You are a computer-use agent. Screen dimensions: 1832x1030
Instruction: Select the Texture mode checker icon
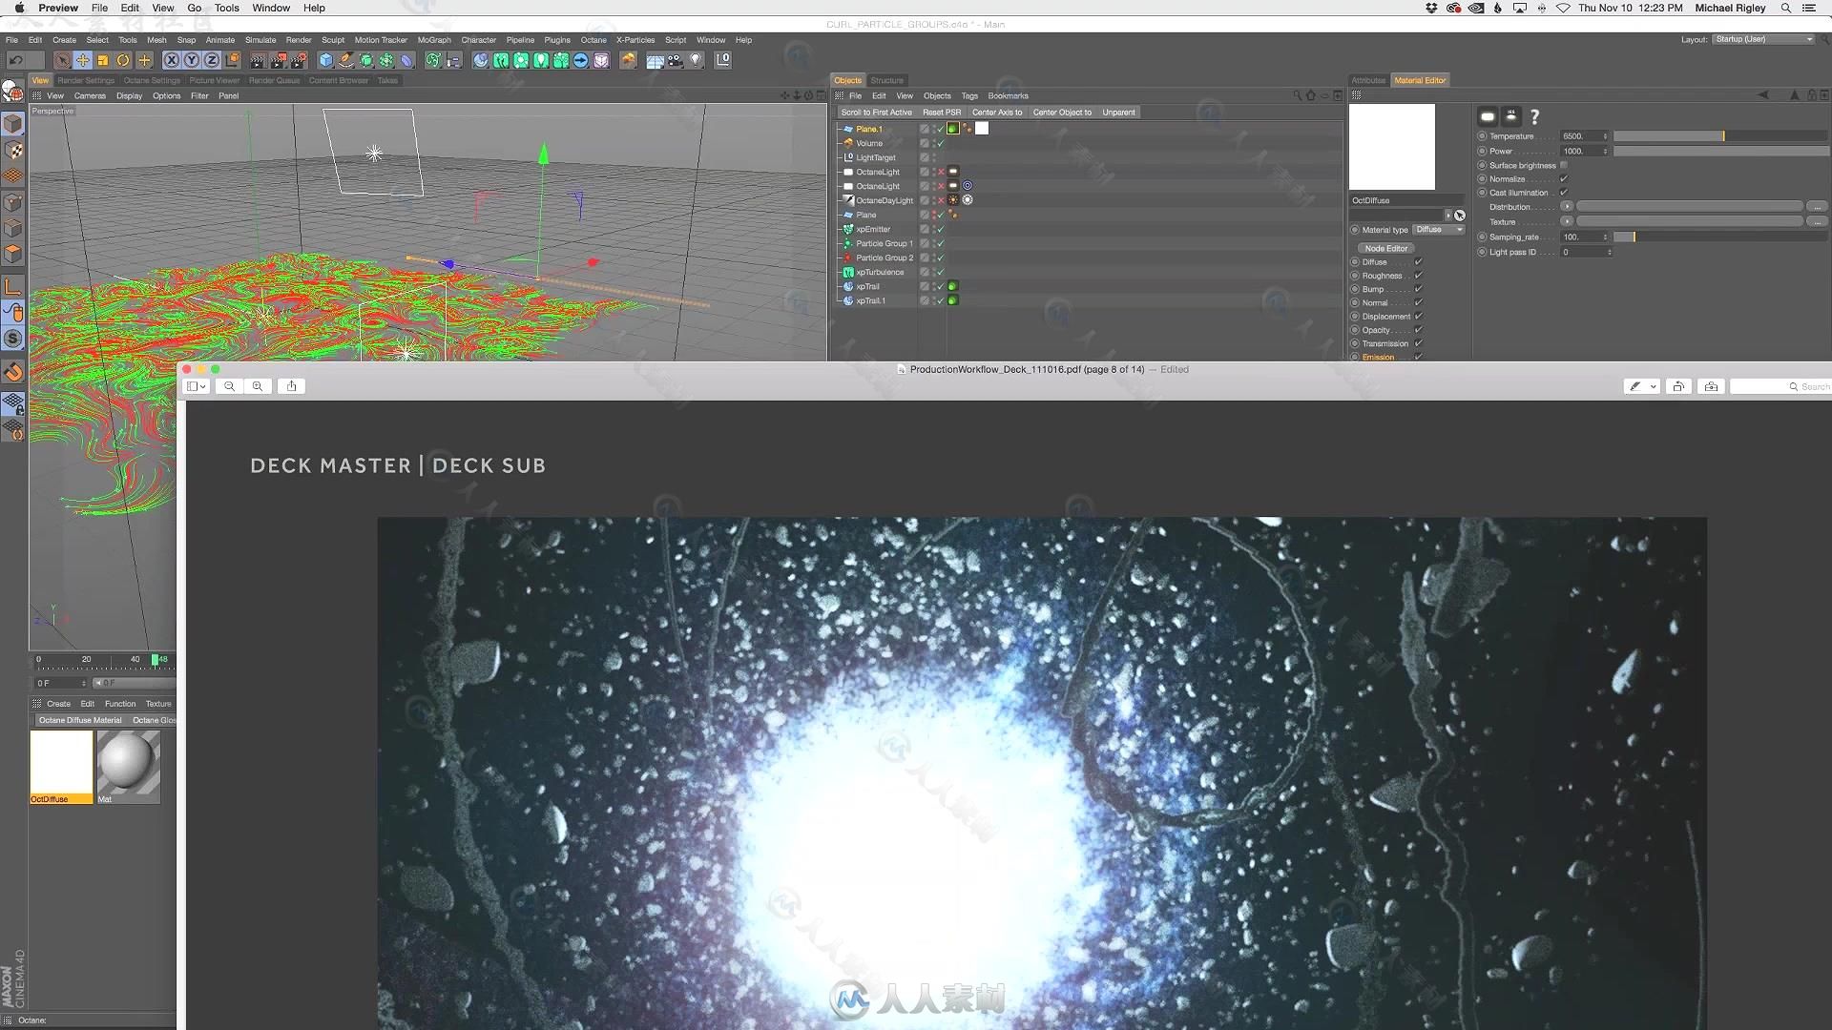point(13,151)
